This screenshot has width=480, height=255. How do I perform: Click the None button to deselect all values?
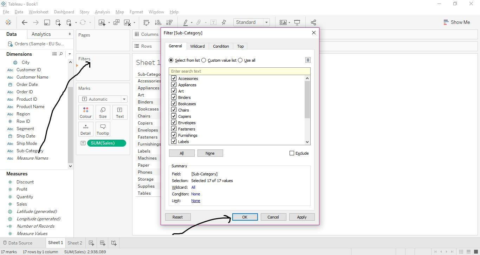point(210,153)
